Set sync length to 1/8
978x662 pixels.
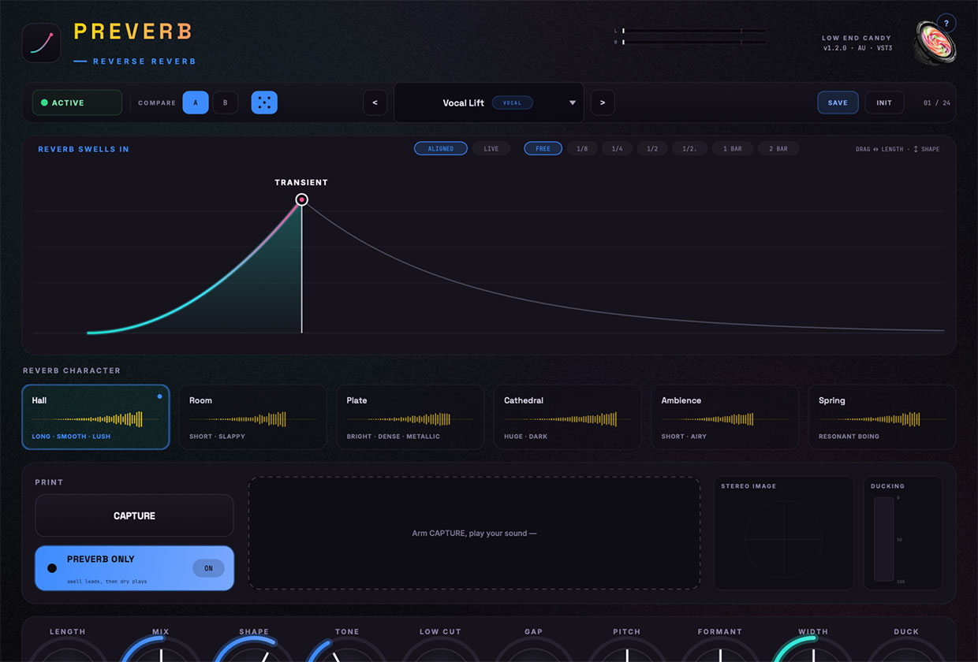pos(582,148)
